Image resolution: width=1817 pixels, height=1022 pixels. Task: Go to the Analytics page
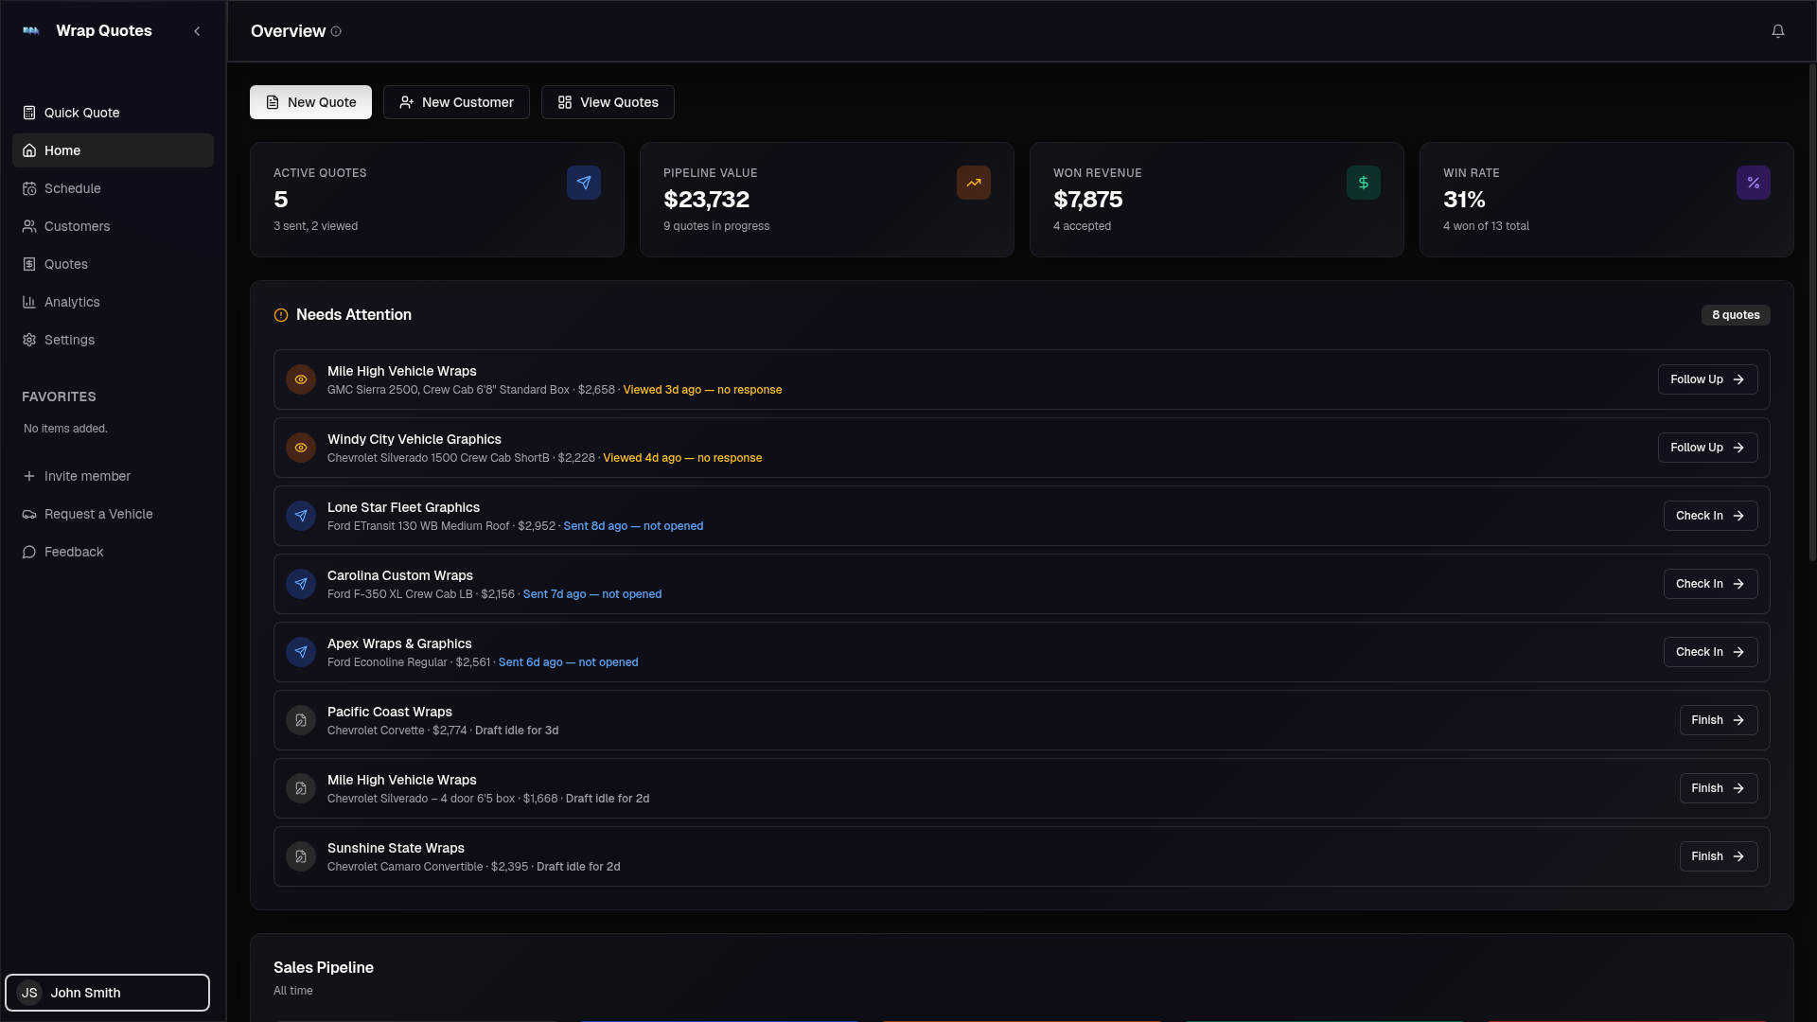click(x=72, y=302)
